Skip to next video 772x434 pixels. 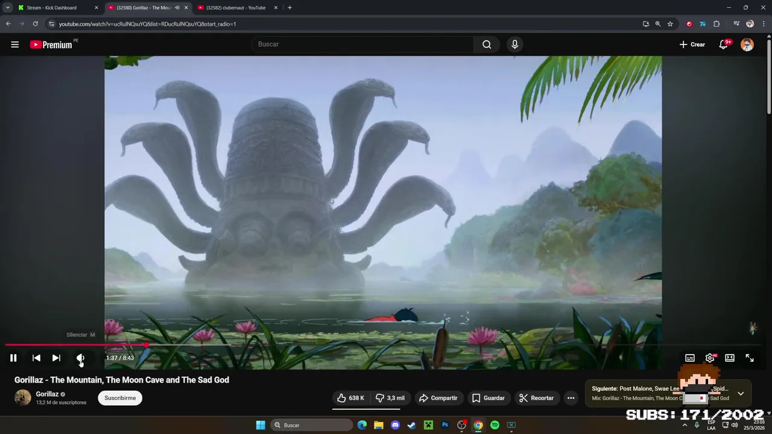pos(56,358)
